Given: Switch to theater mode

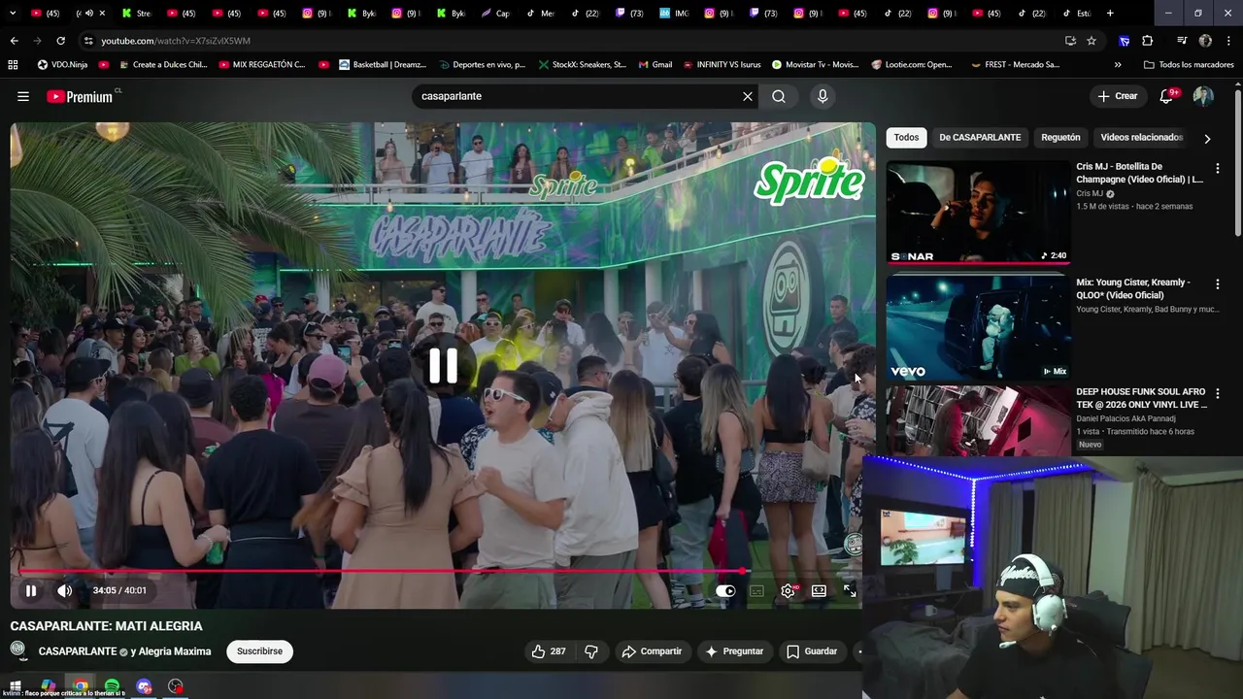Looking at the screenshot, I should [819, 590].
